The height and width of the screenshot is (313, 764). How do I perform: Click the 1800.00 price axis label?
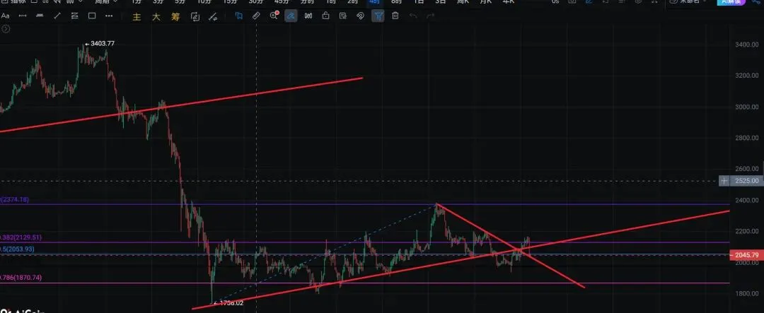tap(746, 293)
